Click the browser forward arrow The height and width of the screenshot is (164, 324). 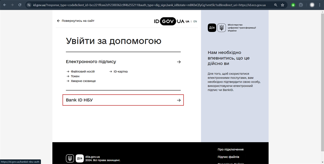point(12,5)
